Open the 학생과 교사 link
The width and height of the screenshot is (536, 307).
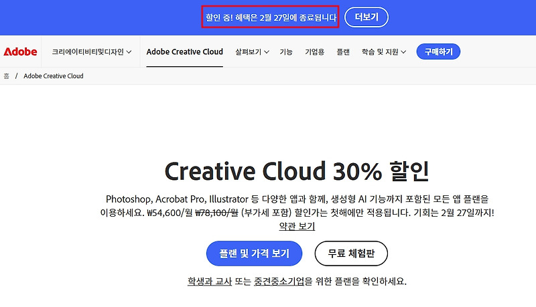(x=210, y=281)
